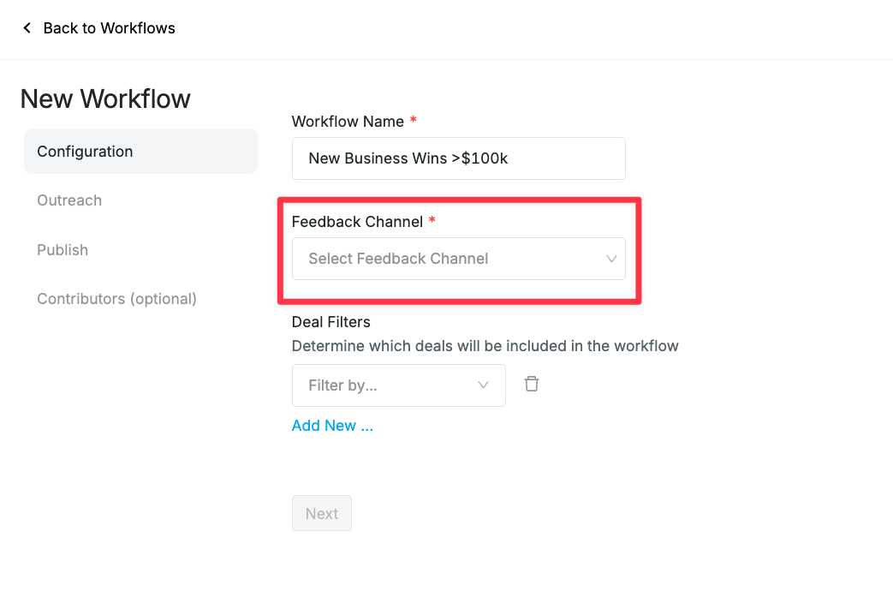Click the Workflow Name label

tap(348, 122)
